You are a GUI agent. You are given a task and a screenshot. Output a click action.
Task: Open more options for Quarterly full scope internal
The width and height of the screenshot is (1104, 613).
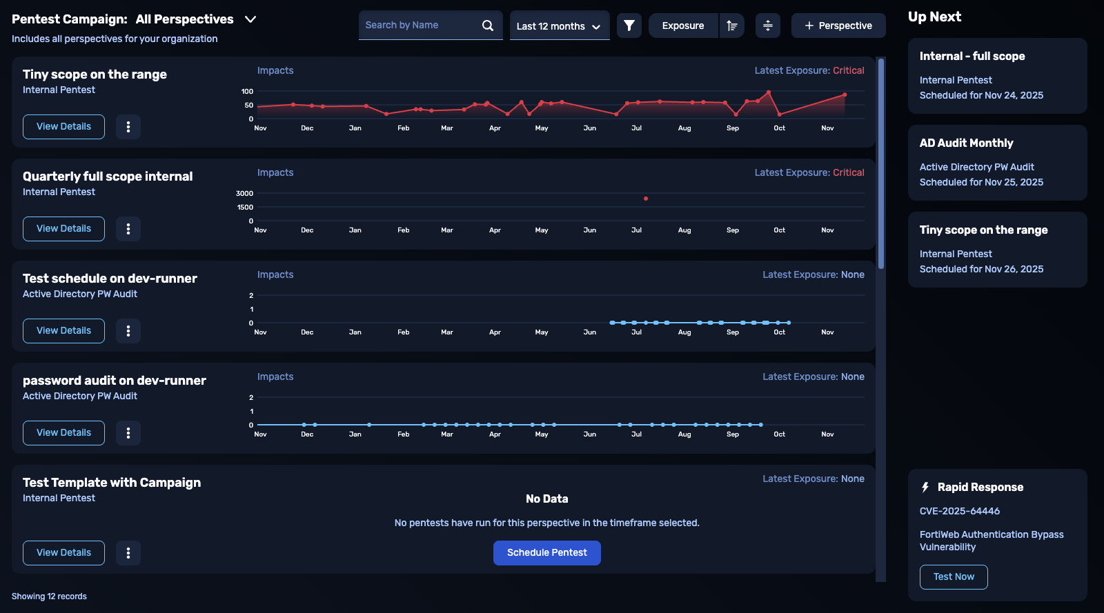[x=128, y=229]
